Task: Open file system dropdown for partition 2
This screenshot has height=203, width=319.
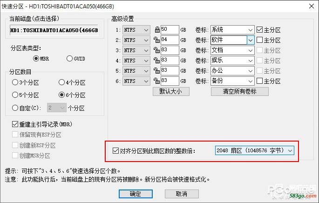Action: [136, 40]
